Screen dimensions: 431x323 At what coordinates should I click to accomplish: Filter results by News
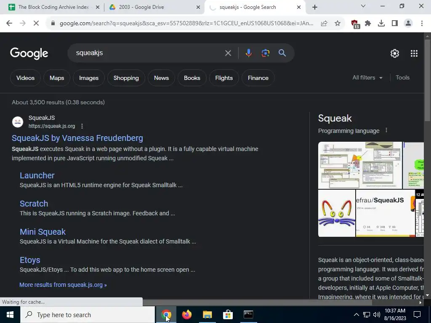[x=161, y=78]
